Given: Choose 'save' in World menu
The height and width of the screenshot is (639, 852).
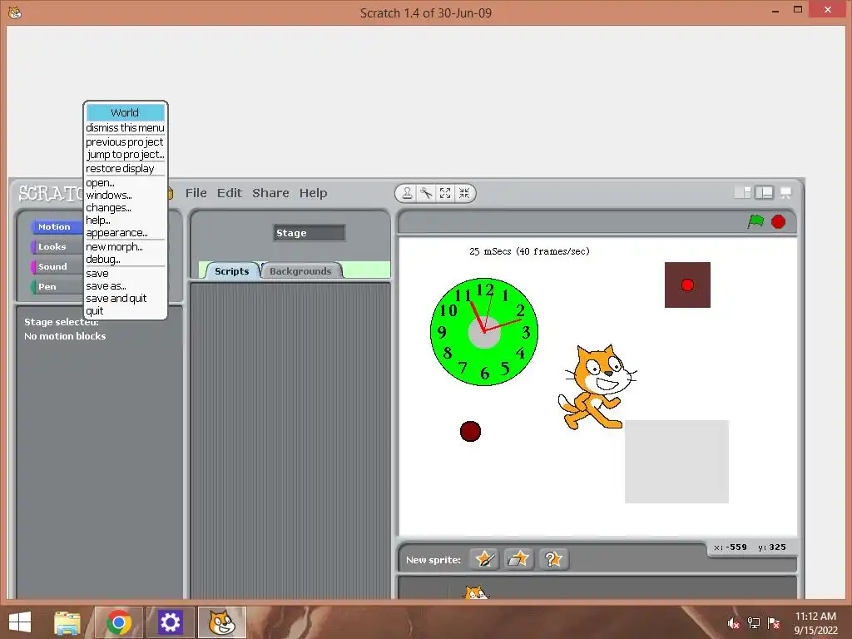Looking at the screenshot, I should 126,273.
